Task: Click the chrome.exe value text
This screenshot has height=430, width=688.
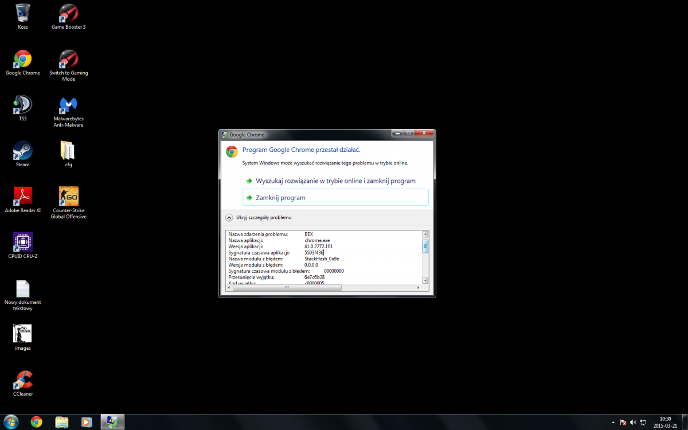Action: pos(317,240)
